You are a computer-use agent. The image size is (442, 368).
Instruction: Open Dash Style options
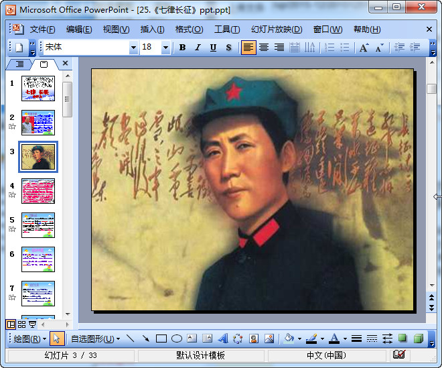(x=372, y=339)
